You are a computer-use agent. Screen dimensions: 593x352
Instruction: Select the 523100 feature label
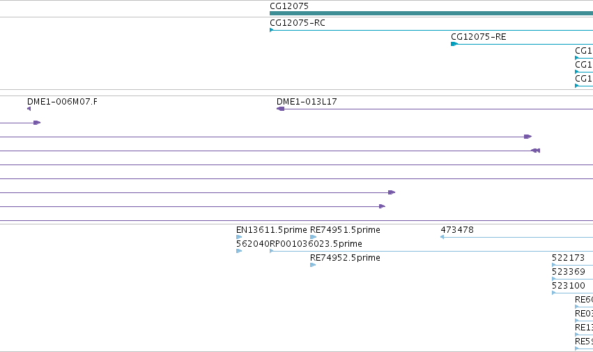[569, 286]
